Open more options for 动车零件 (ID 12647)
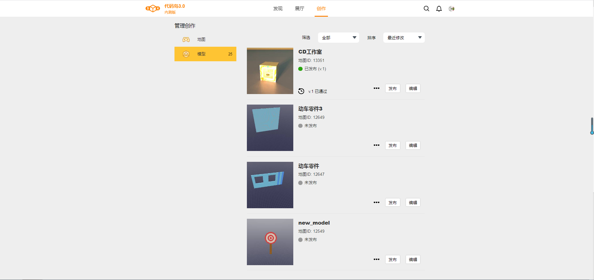 tap(377, 202)
